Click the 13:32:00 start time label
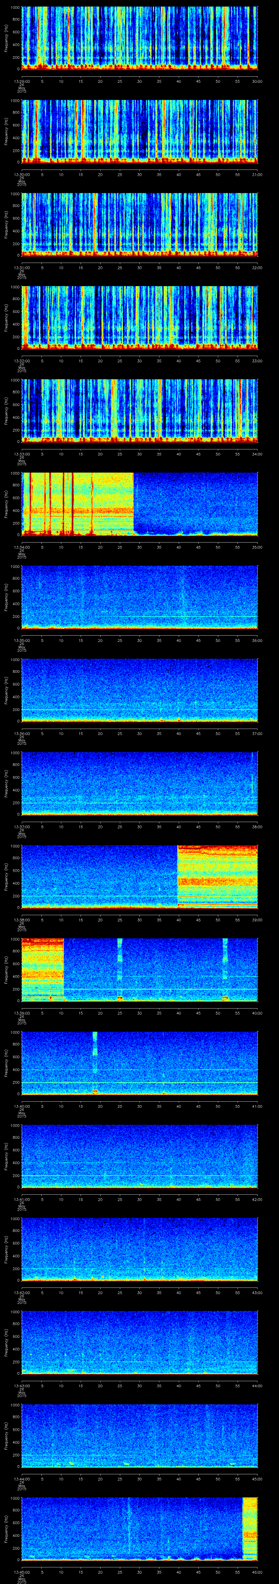The height and width of the screenshot is (1584, 279). coord(22,360)
